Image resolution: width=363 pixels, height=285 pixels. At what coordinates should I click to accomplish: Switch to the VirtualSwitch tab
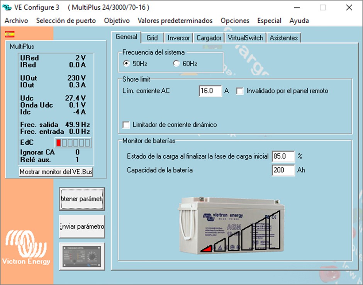pyautogui.click(x=245, y=38)
